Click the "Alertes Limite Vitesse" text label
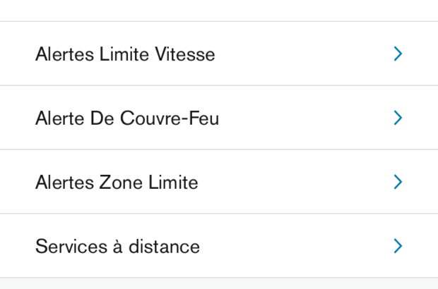This screenshot has height=289, width=438. coord(125,54)
